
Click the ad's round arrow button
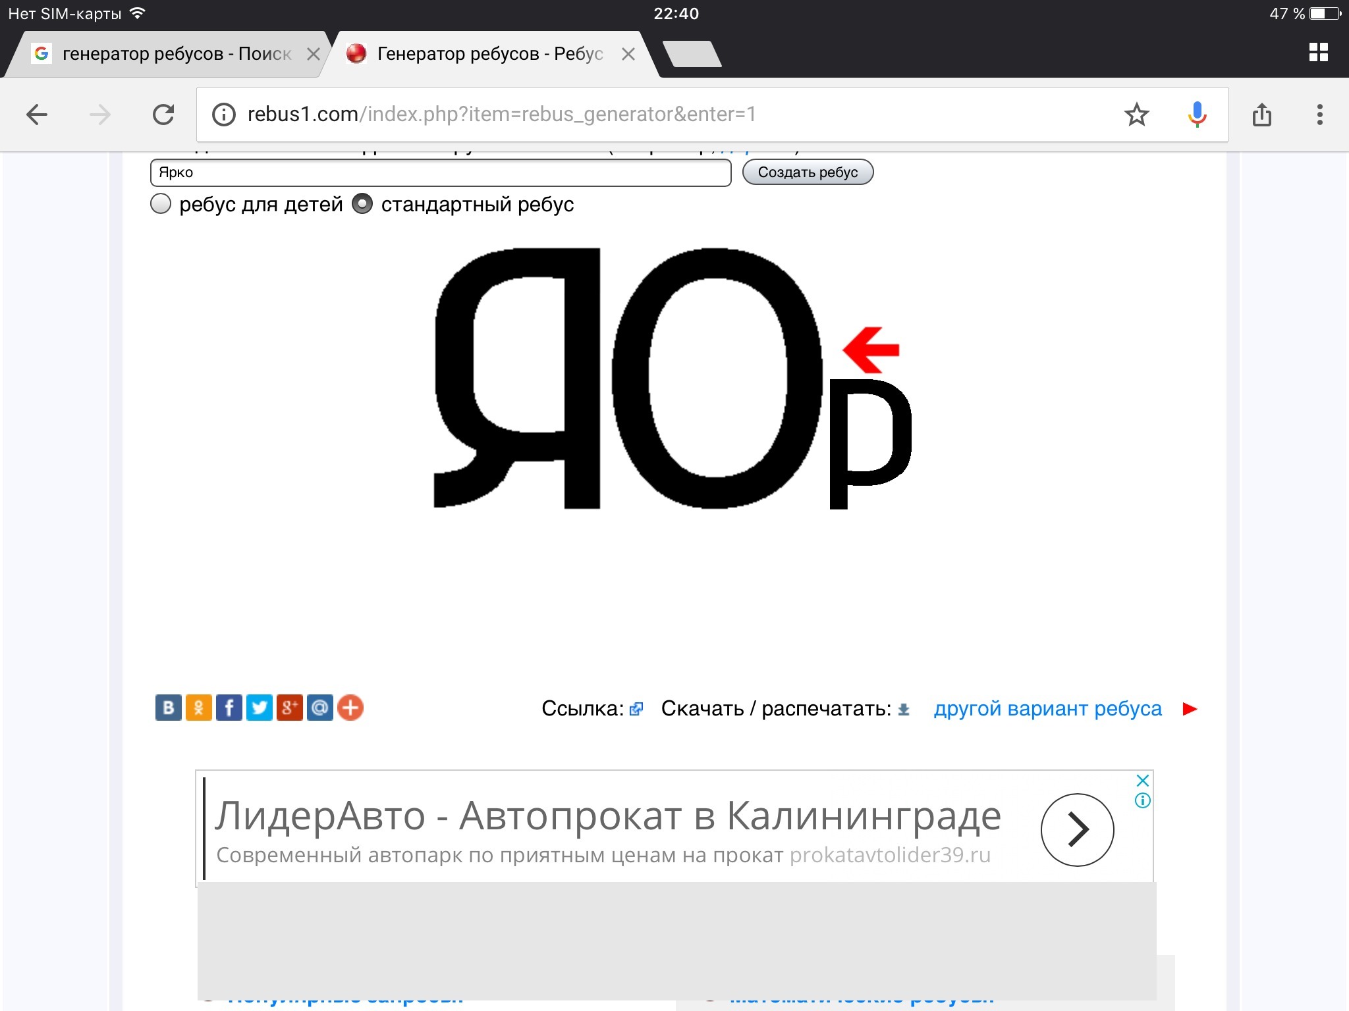click(1077, 829)
